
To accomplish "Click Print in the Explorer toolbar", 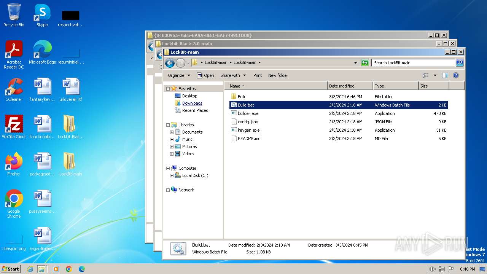I will point(258,75).
